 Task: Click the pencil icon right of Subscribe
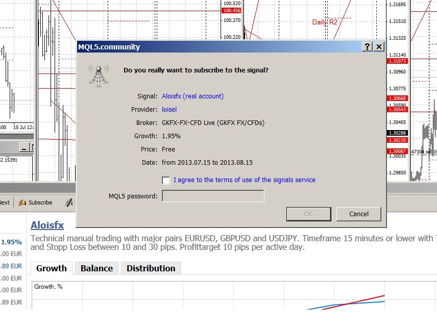(x=69, y=202)
